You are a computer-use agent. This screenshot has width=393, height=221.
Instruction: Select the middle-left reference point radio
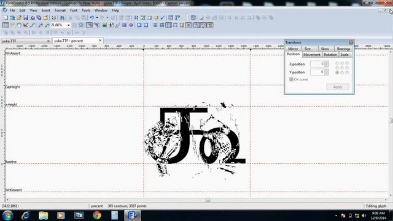coord(337,68)
